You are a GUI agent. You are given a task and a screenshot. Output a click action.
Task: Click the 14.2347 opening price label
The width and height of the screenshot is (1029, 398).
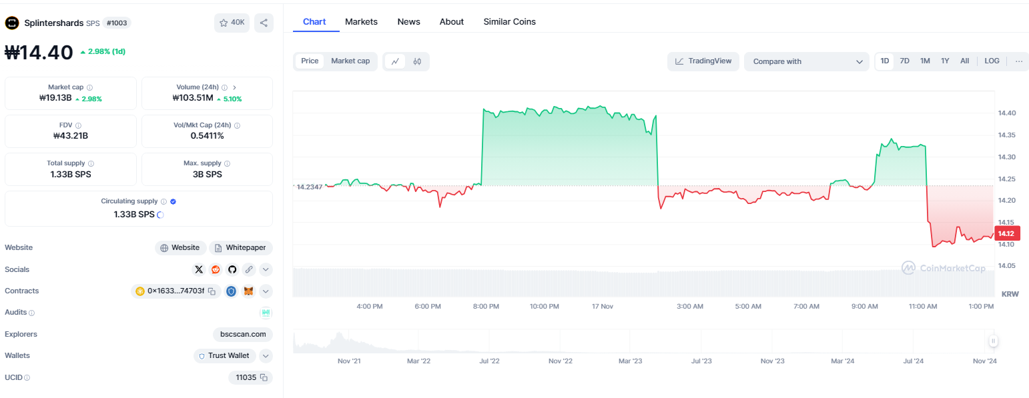click(310, 187)
